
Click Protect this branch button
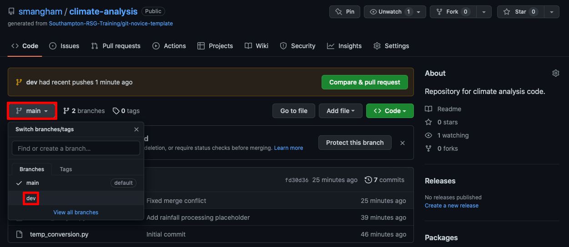[x=355, y=143]
